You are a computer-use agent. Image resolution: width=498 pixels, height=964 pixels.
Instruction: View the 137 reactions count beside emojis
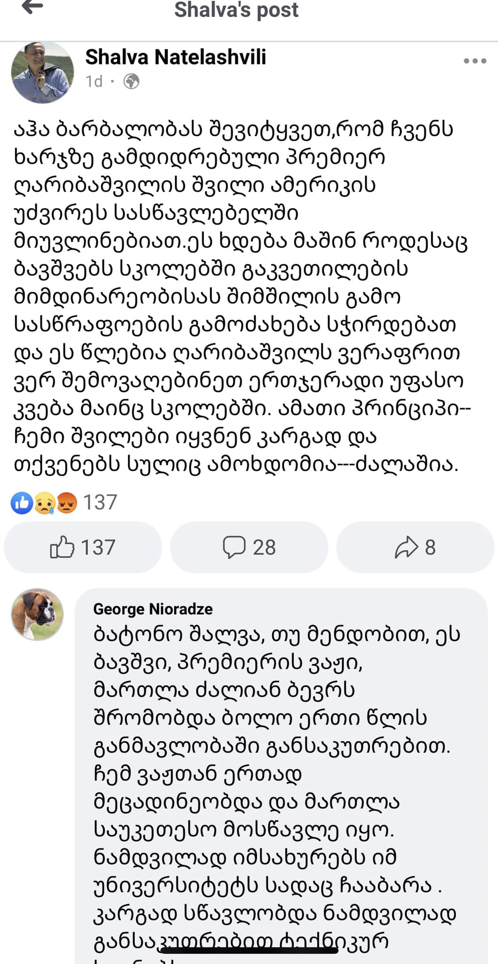(100, 503)
